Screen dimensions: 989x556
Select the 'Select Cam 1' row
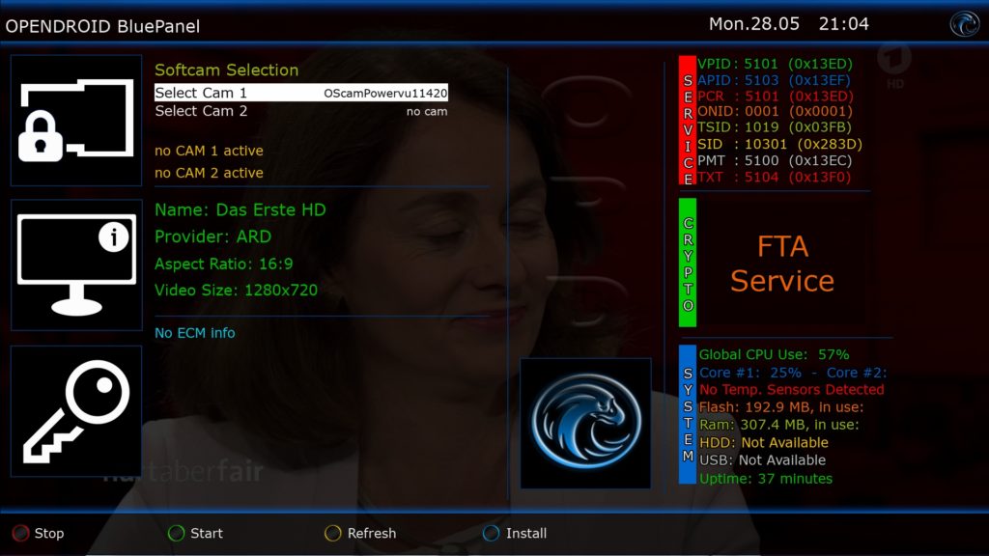pyautogui.click(x=301, y=93)
